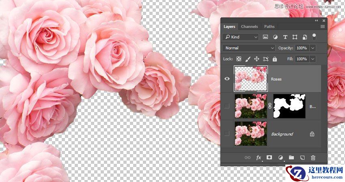Screen dimensions: 345x182
Task: Select the Roses layer name
Action: pos(276,79)
